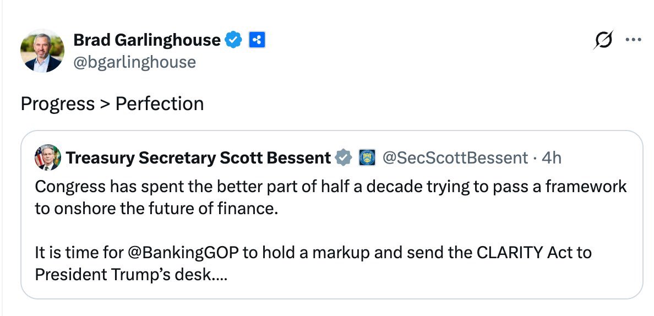This screenshot has height=316, width=654.
Task: Click the gray verified badge beside Bessent
Action: coord(344,158)
